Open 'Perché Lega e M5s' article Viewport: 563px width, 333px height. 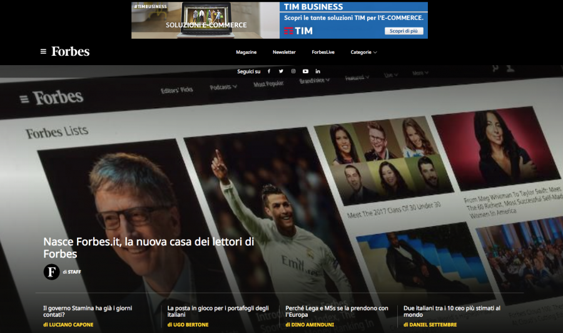337,311
